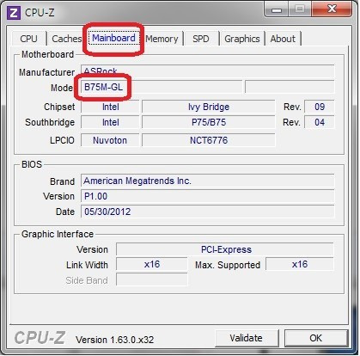This screenshot has height=356, width=360.
Task: Click the Southbridge vendor value Intel
Action: click(110, 122)
